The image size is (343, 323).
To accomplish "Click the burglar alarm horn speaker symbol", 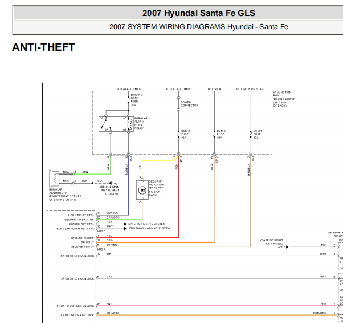I will [x=54, y=179].
